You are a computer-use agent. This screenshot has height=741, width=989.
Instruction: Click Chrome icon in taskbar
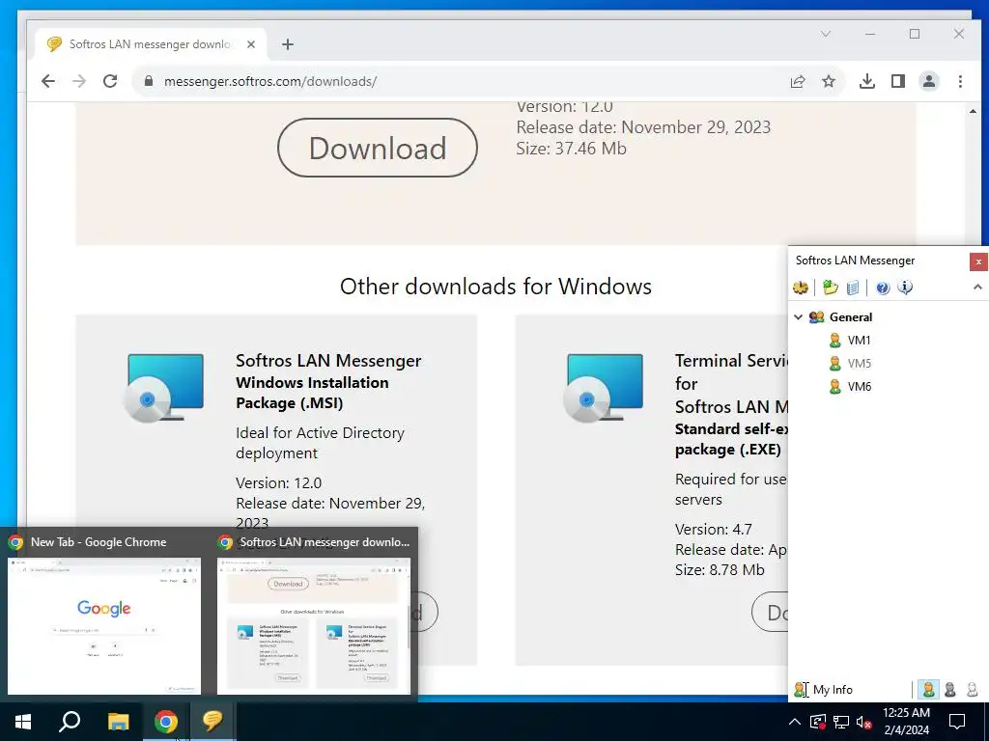(166, 722)
